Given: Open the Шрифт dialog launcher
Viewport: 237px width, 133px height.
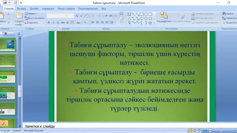Looking at the screenshot, I should tap(88, 28).
